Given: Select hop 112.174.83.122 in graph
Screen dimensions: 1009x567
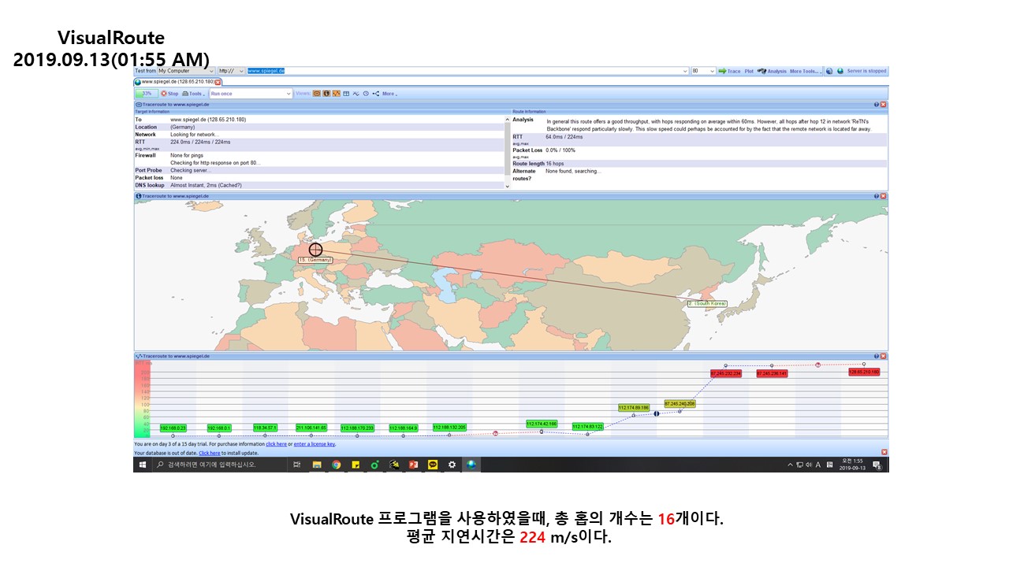Looking at the screenshot, I should click(x=588, y=426).
